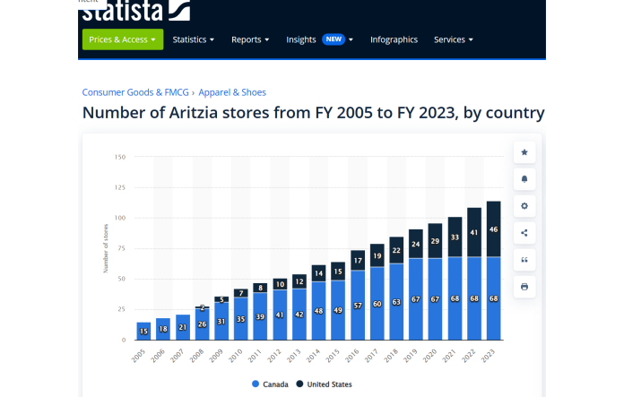Screen dimensions: 624x397
Task: Toggle the Canada series in the legend
Action: coord(270,384)
